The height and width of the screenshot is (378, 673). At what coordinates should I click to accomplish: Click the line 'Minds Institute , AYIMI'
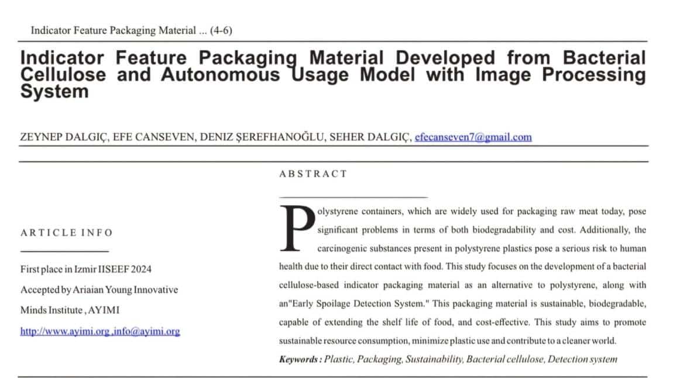point(70,310)
